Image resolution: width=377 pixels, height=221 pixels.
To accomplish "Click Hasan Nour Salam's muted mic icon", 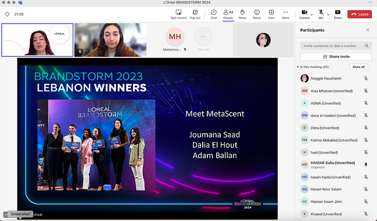I will (x=366, y=189).
